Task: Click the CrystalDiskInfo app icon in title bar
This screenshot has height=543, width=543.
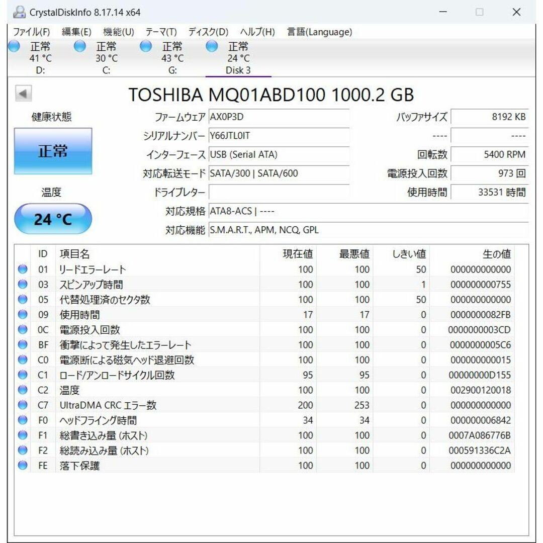Action: 19,12
